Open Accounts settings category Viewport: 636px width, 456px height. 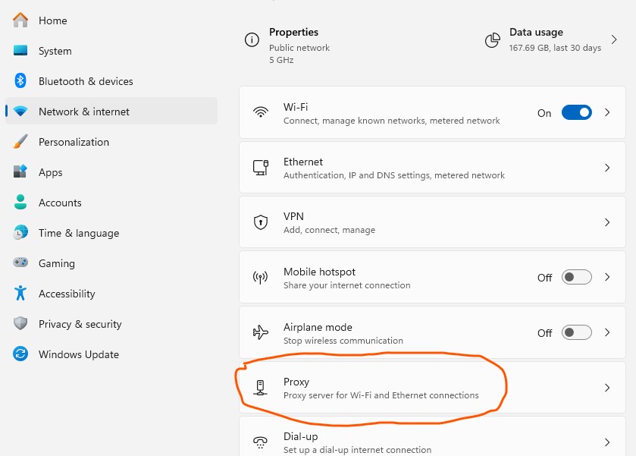coord(60,203)
